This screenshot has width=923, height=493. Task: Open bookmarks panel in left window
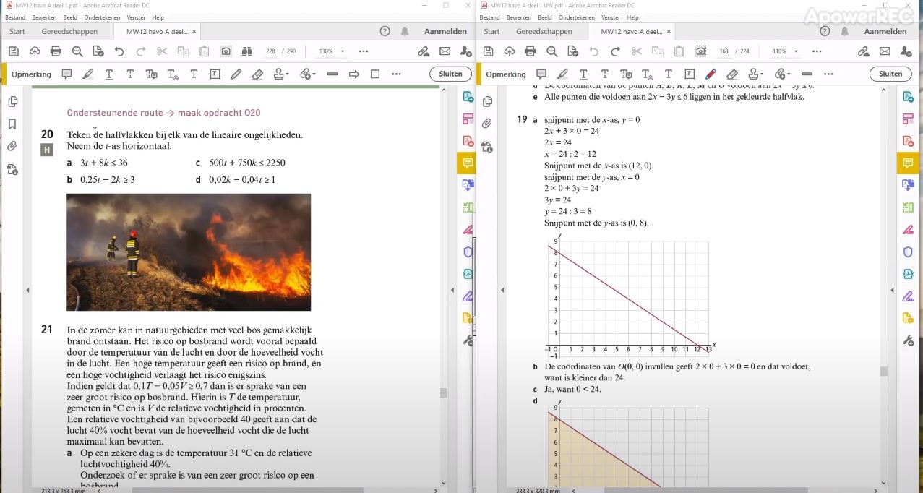(x=12, y=124)
